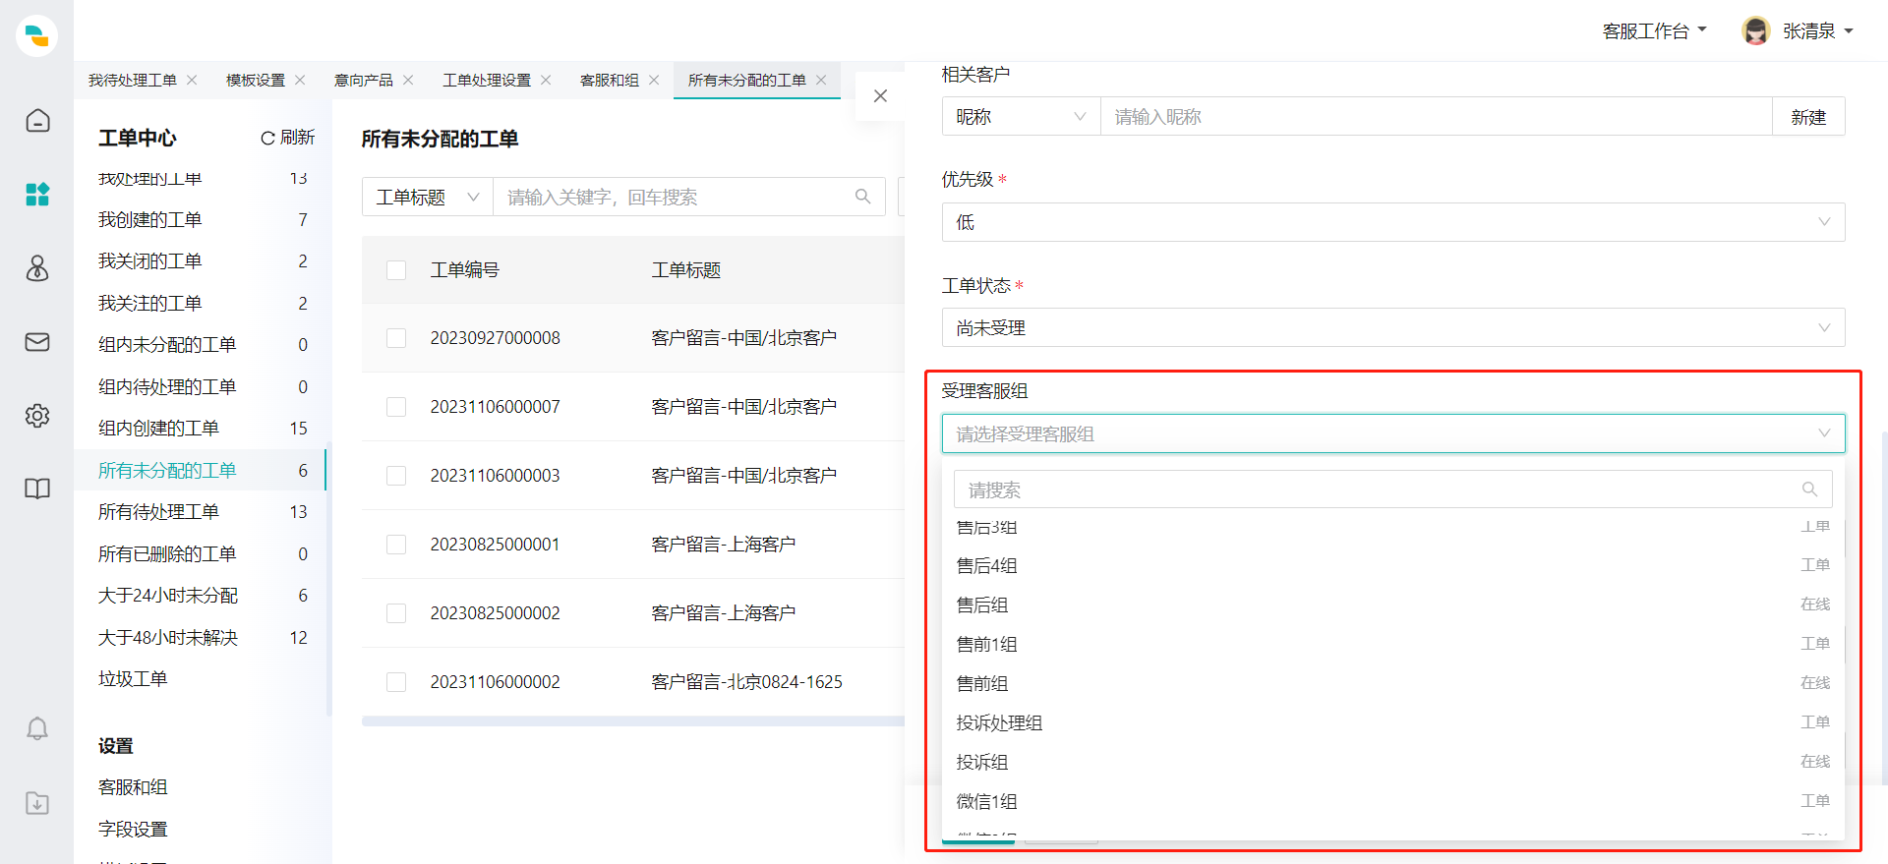Open the customer contacts sidebar icon

tap(37, 268)
